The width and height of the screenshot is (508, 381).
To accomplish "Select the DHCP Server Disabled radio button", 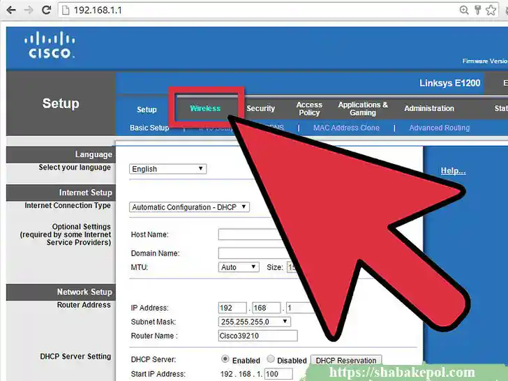I will [271, 359].
